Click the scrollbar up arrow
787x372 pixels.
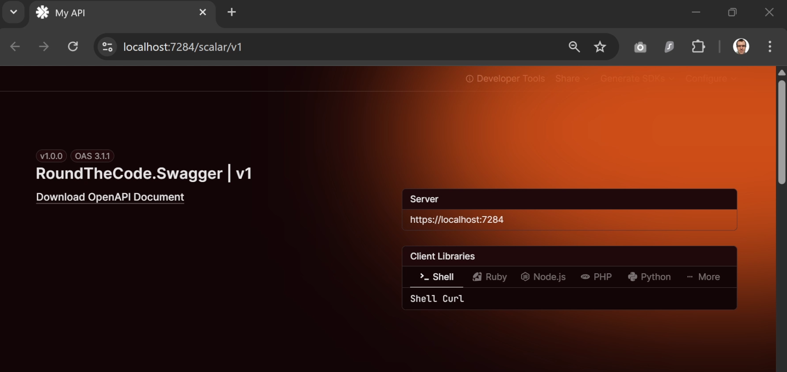click(782, 72)
